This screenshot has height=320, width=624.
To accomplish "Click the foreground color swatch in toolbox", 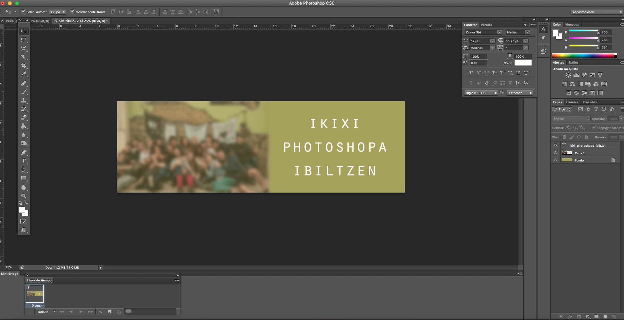I will click(22, 210).
